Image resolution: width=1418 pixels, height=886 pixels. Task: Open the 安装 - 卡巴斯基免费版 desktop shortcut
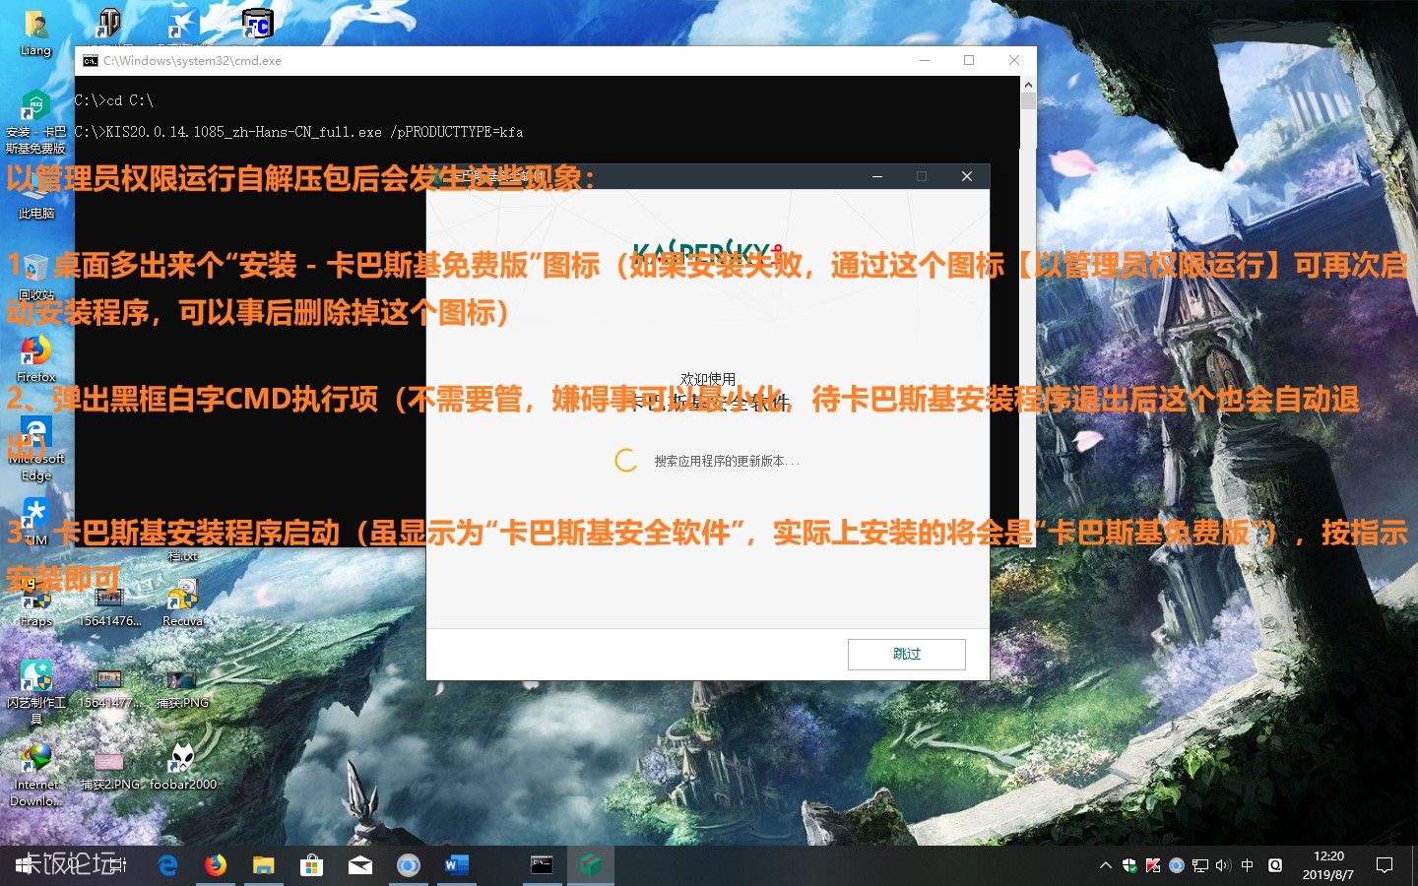(x=35, y=121)
